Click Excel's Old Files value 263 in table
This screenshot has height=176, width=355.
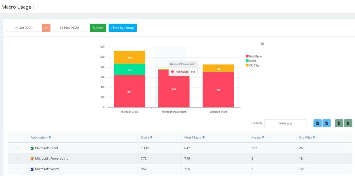tap(302, 148)
